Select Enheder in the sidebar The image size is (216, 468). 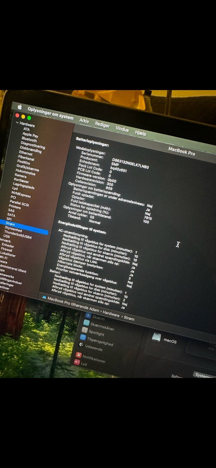coord(8,246)
